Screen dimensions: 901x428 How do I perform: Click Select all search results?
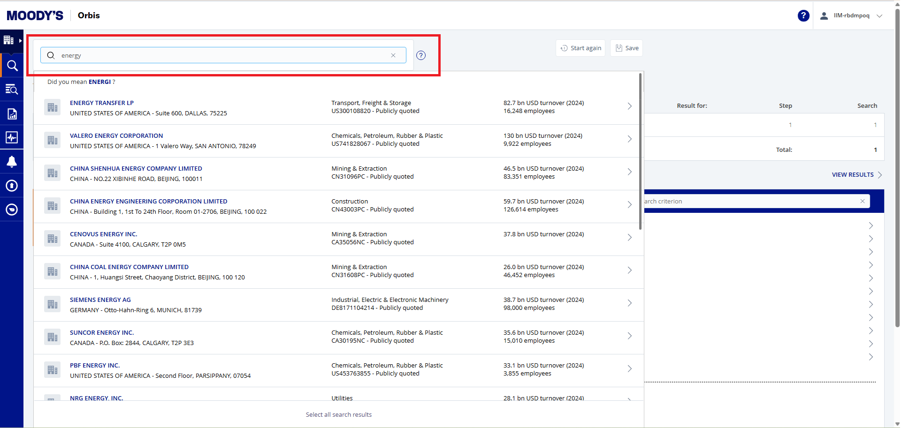point(338,414)
